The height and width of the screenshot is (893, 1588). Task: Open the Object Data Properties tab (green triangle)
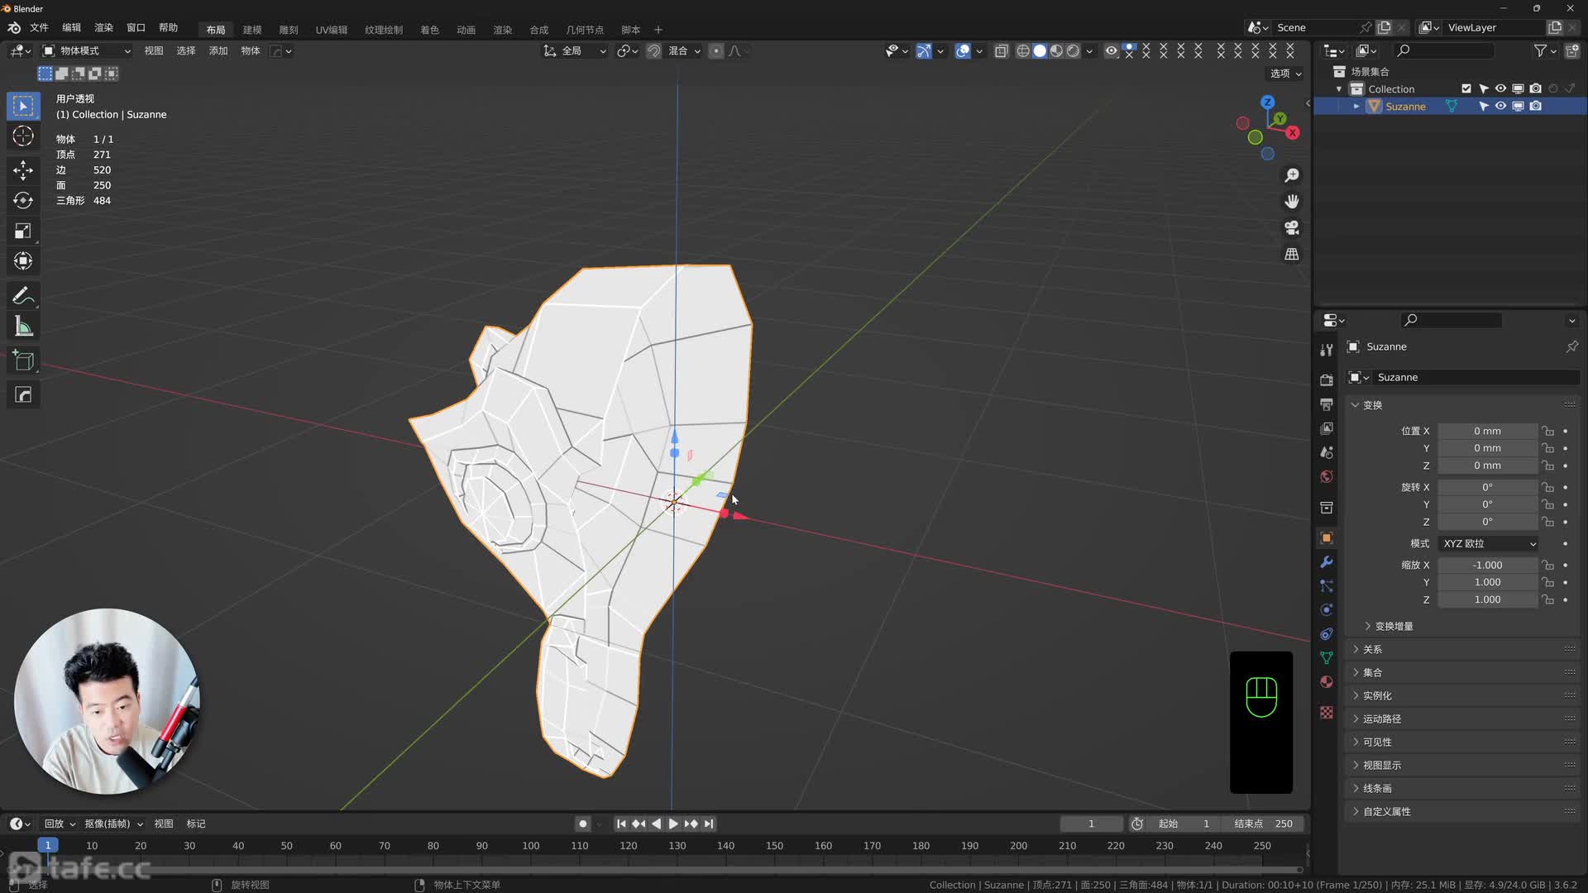click(x=1326, y=658)
